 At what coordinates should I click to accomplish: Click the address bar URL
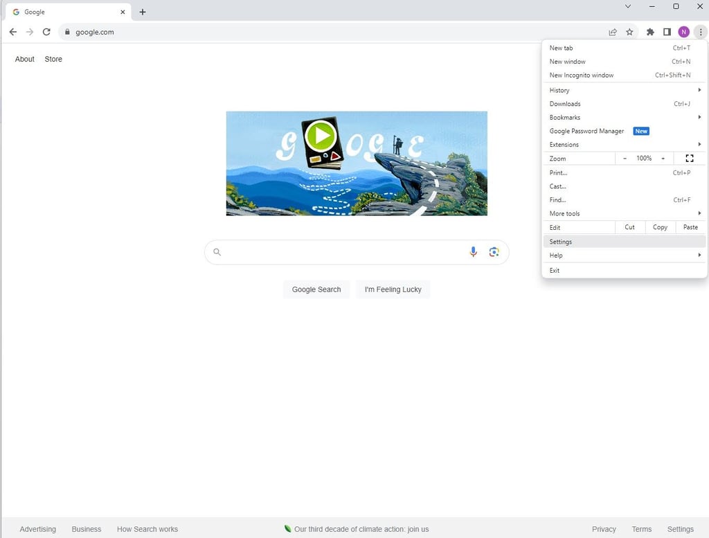pos(94,32)
